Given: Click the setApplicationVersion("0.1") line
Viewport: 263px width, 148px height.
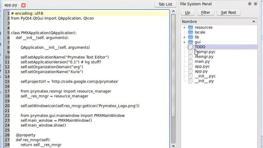Looking at the screenshot, I should [x=61, y=62].
